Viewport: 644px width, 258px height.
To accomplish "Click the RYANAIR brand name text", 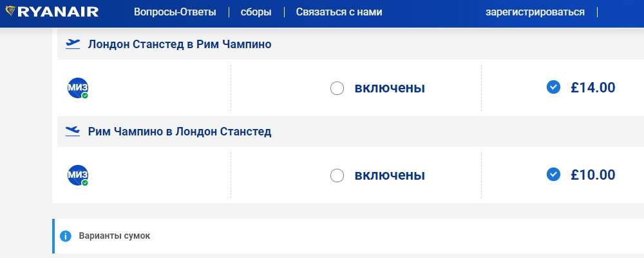I will (x=59, y=12).
